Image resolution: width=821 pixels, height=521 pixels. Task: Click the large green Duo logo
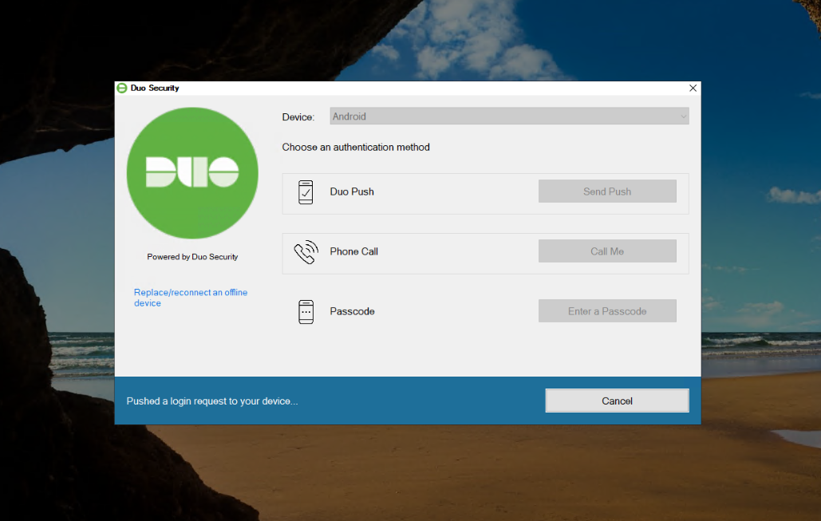click(x=192, y=172)
